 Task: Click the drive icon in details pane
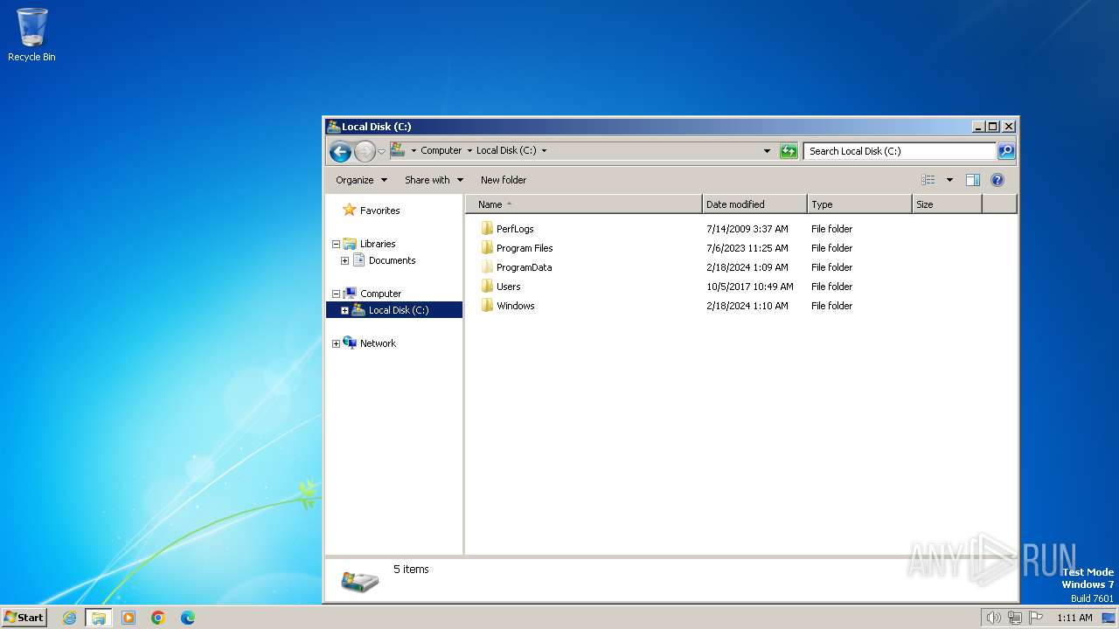click(x=359, y=581)
